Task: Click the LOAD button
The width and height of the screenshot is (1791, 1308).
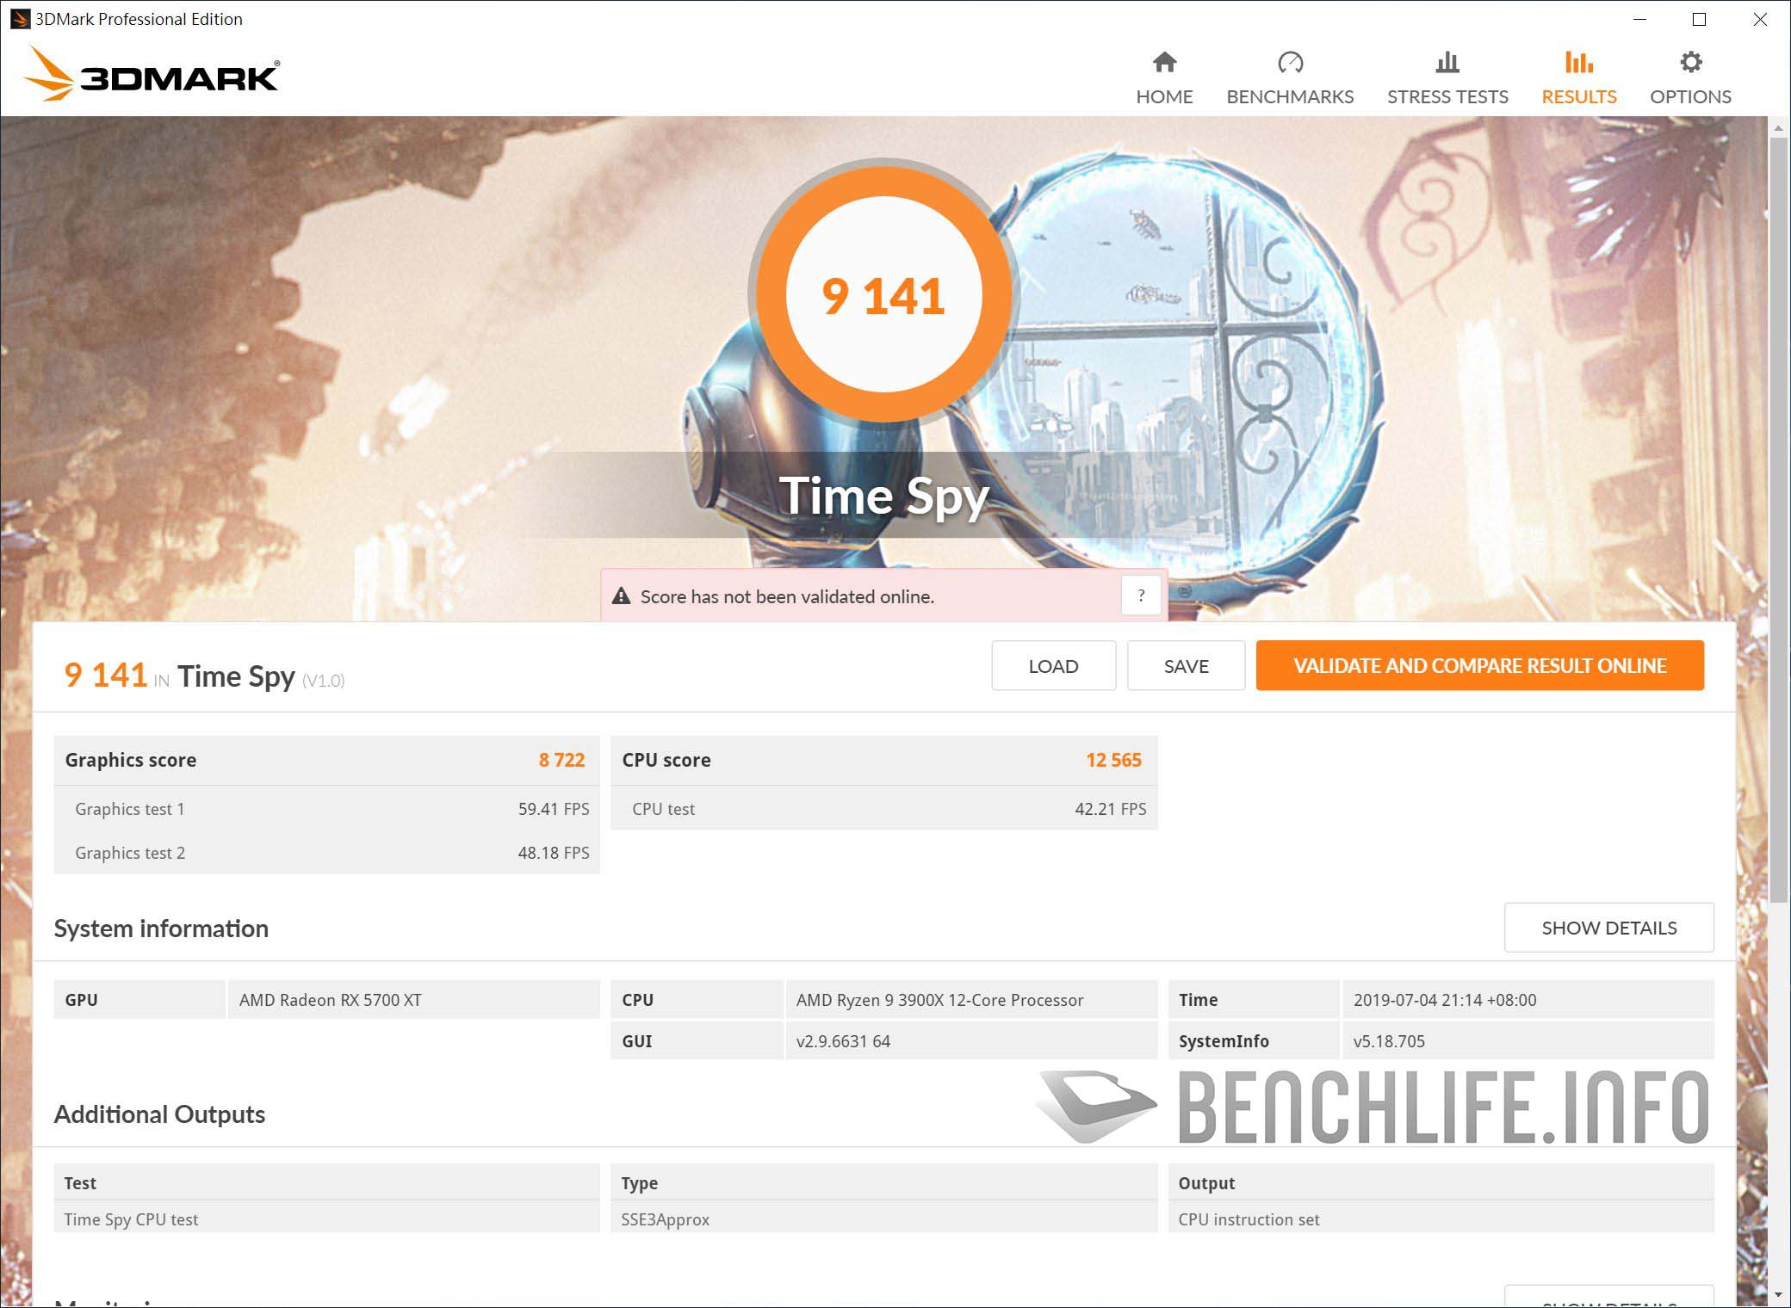Action: 1053,665
